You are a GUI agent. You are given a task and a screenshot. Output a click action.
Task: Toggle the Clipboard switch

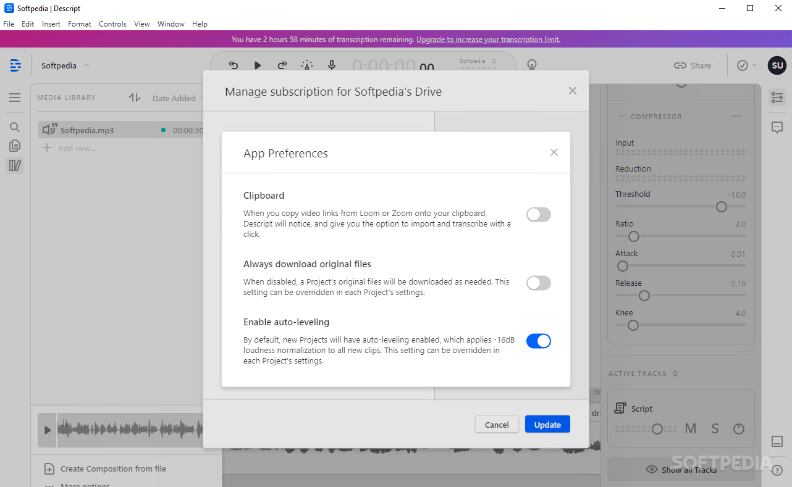coord(538,215)
